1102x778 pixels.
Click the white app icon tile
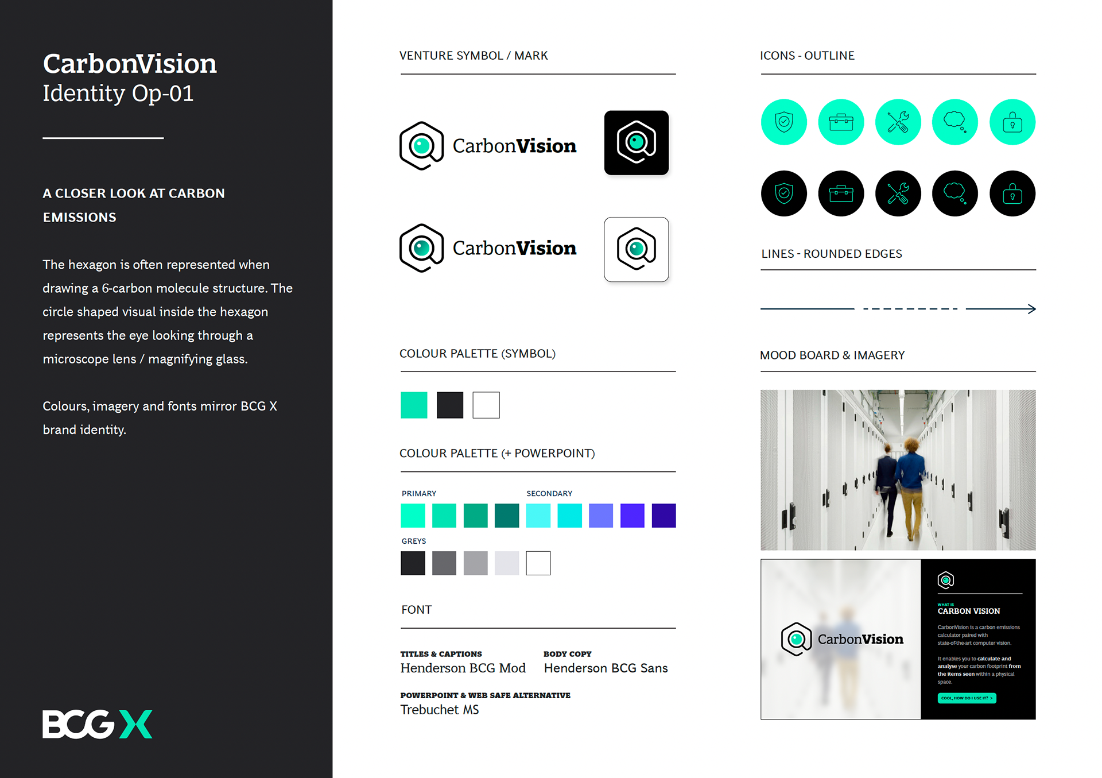coord(636,249)
